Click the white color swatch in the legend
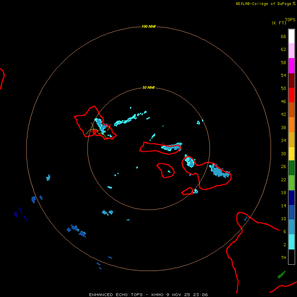 pos(291,36)
